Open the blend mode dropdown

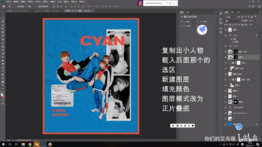(232, 21)
